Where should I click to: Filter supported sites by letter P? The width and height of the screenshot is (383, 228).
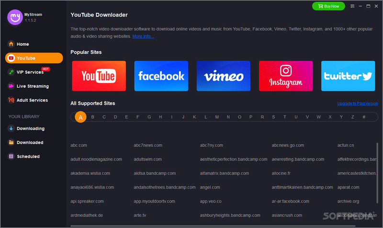pos(251,117)
